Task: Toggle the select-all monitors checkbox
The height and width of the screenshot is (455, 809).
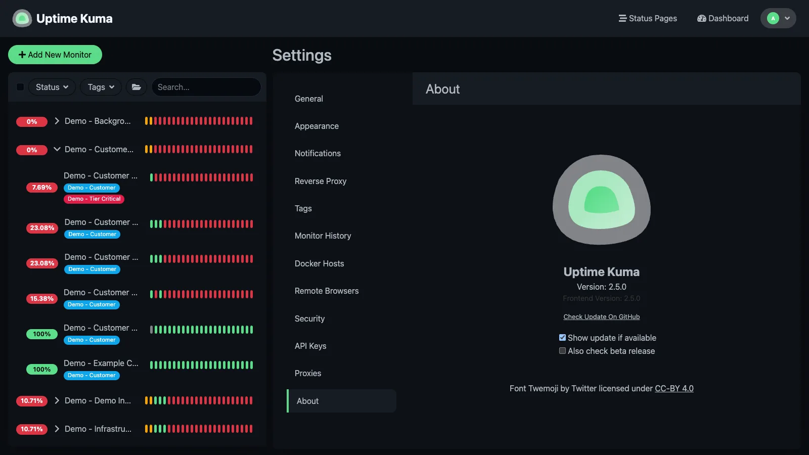Action: 20,87
